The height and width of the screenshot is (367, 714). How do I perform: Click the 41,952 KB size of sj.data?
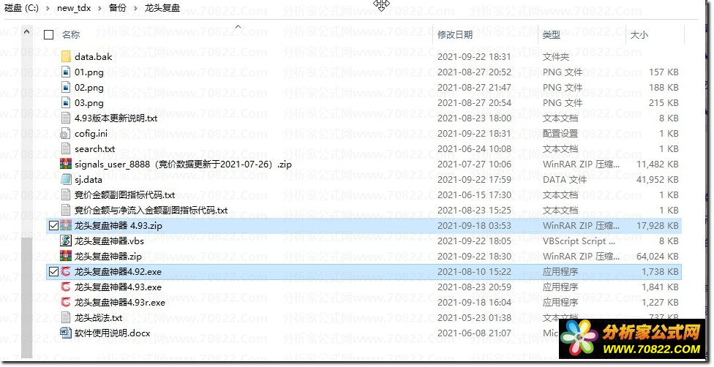pyautogui.click(x=658, y=179)
